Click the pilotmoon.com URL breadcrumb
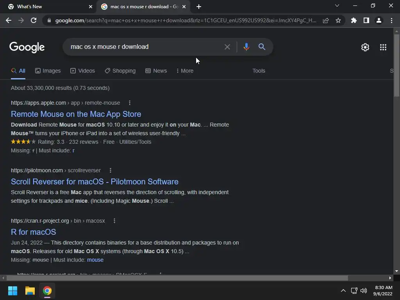Screen dimensions: 400x300 pyautogui.click(x=55, y=170)
